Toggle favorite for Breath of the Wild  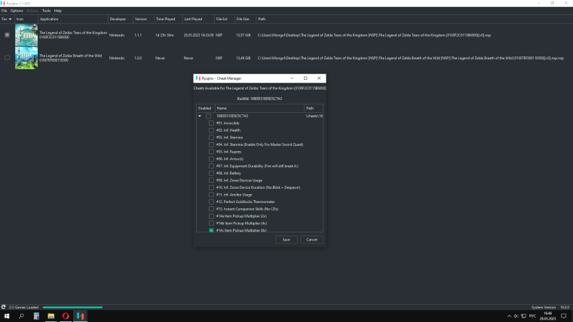(7, 58)
